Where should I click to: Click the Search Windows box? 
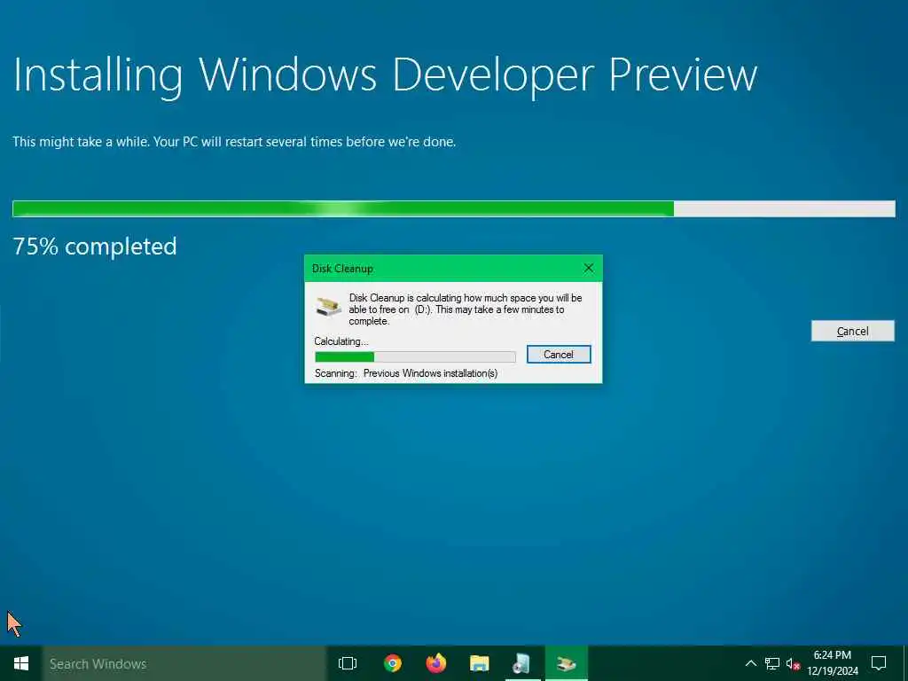click(184, 663)
